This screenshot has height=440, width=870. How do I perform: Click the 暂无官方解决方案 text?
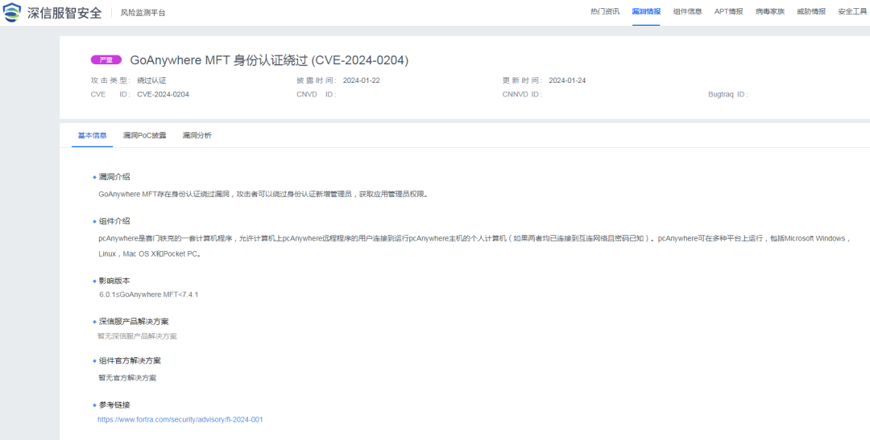pyautogui.click(x=127, y=378)
